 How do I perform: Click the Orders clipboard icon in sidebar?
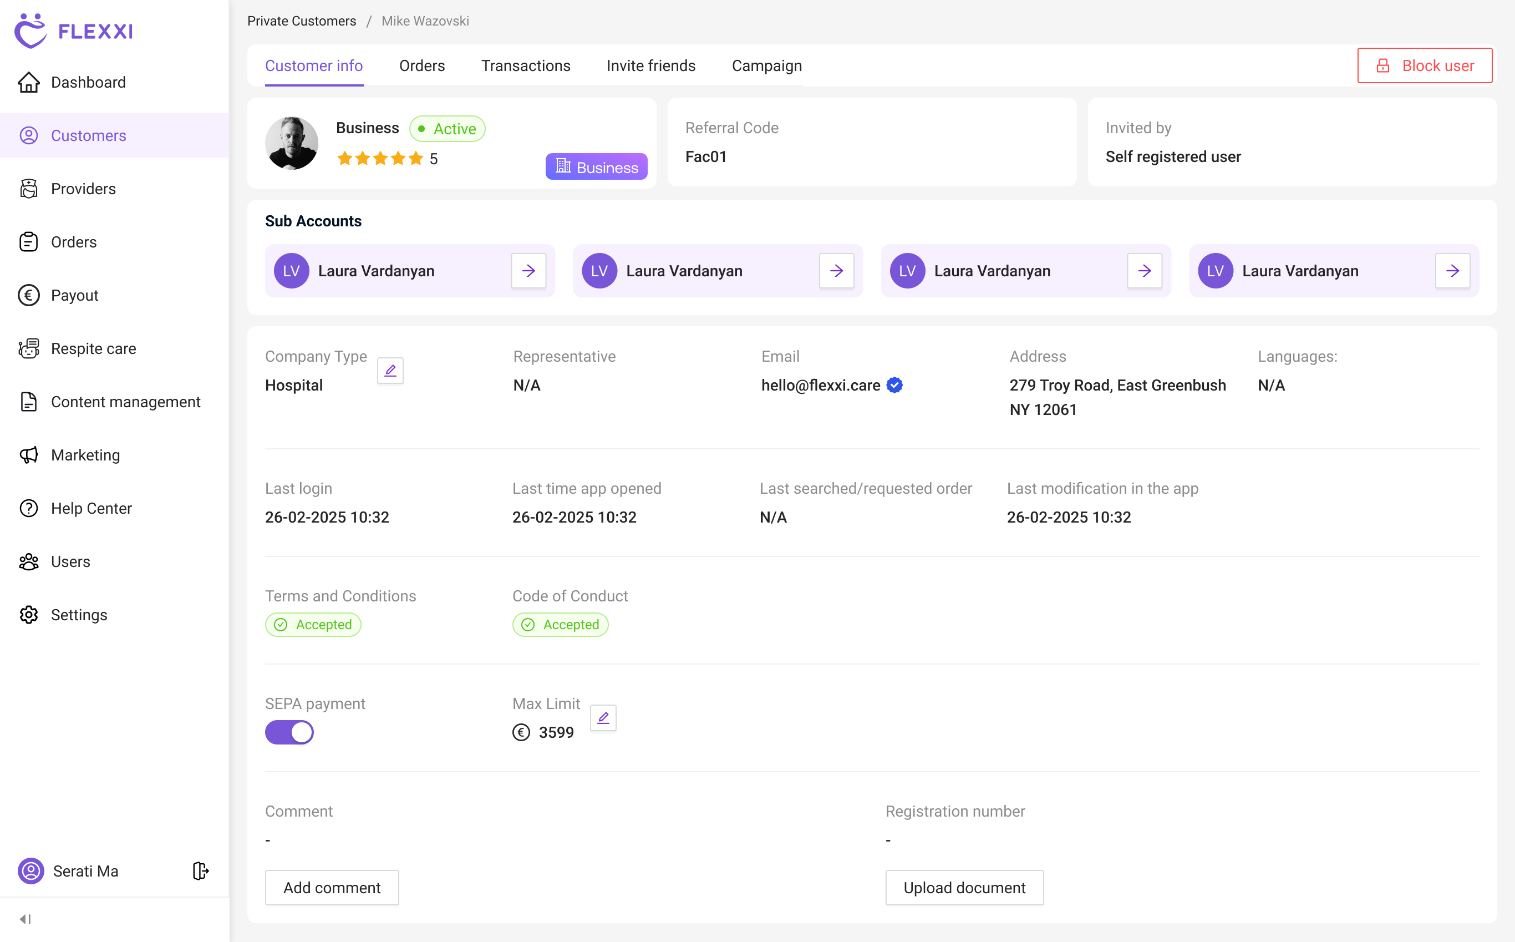pyautogui.click(x=29, y=242)
